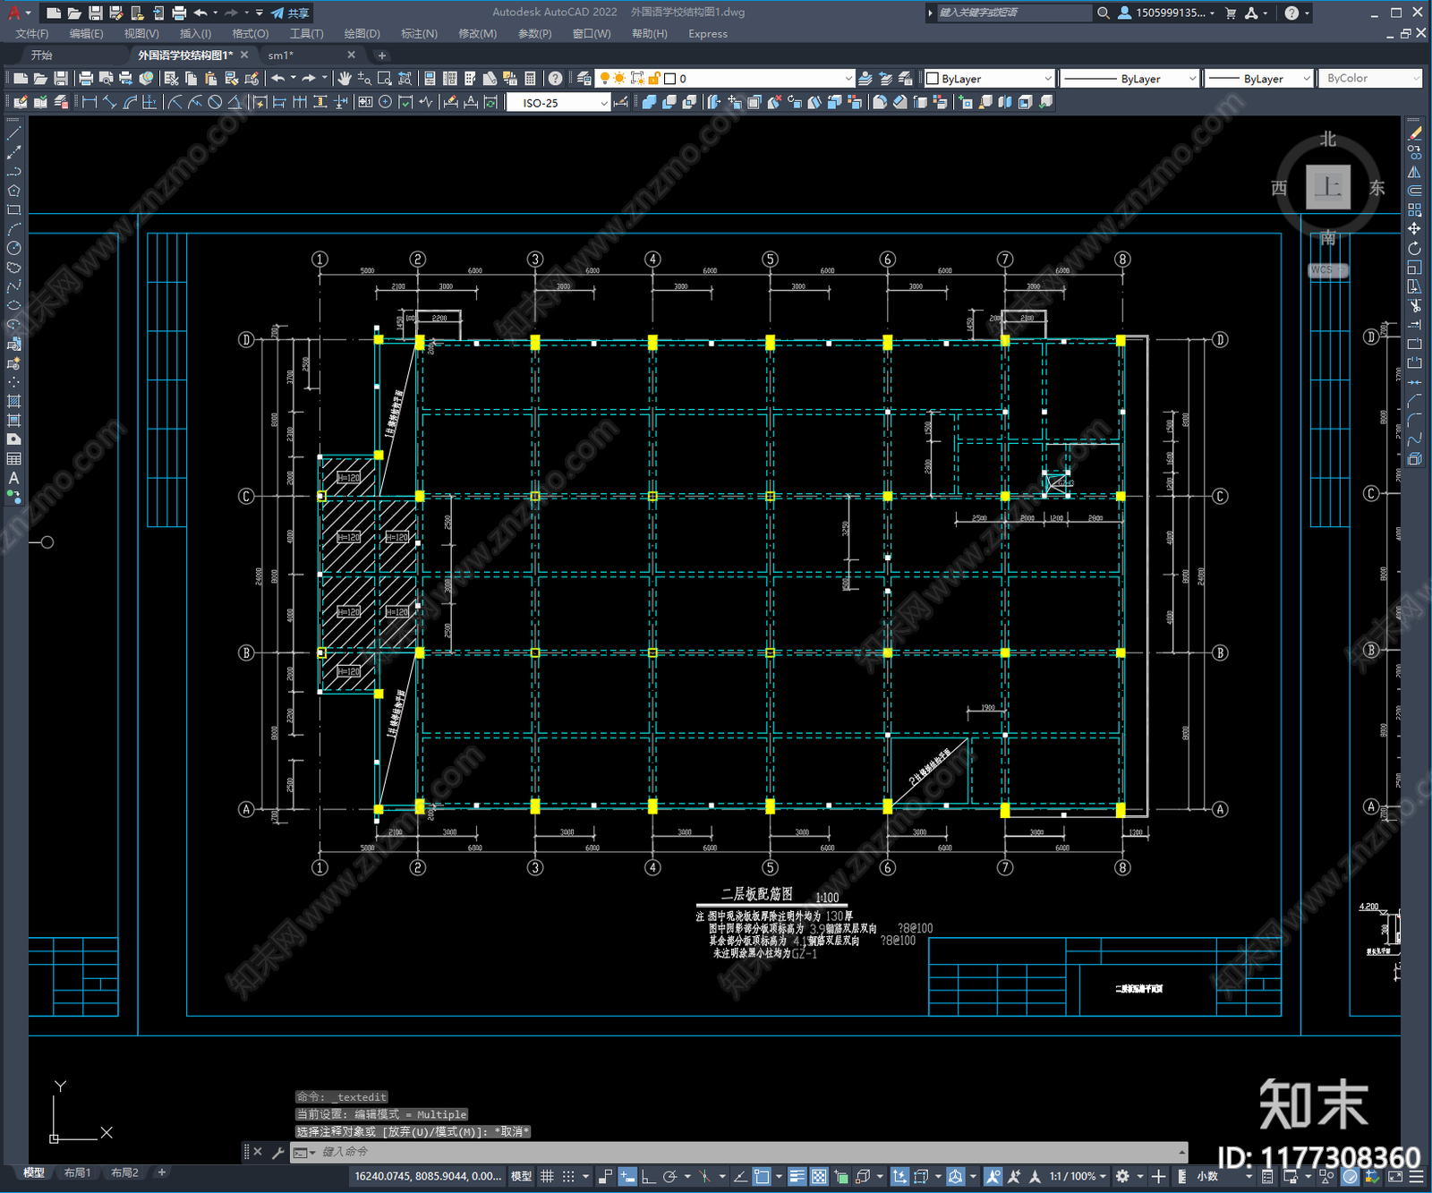
Task: Toggle Dynamic Input in status bar
Action: click(x=627, y=1176)
